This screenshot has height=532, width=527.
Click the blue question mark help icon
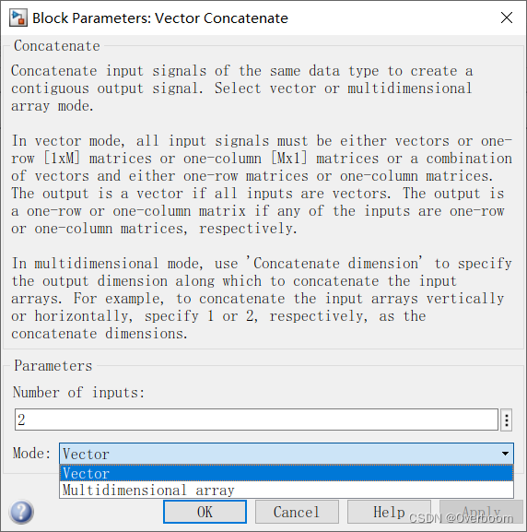click(x=21, y=512)
